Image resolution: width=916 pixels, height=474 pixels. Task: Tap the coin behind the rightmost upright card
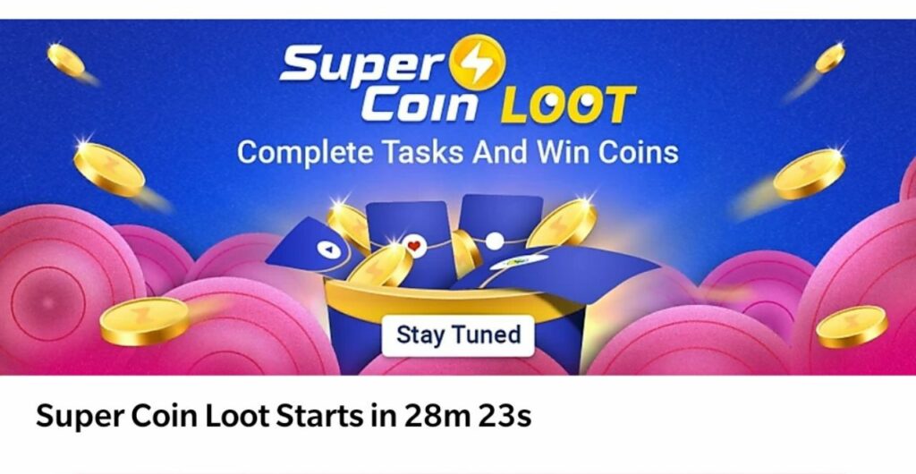[x=564, y=224]
